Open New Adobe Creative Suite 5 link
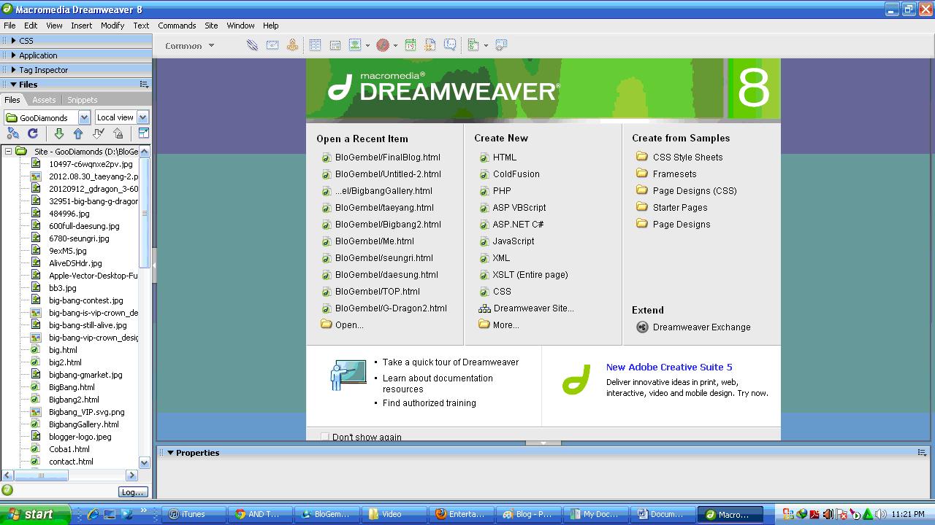The width and height of the screenshot is (935, 525). 669,367
